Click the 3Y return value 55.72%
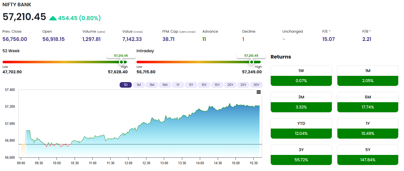Viewport: 404px width, 171px height. 301,160
